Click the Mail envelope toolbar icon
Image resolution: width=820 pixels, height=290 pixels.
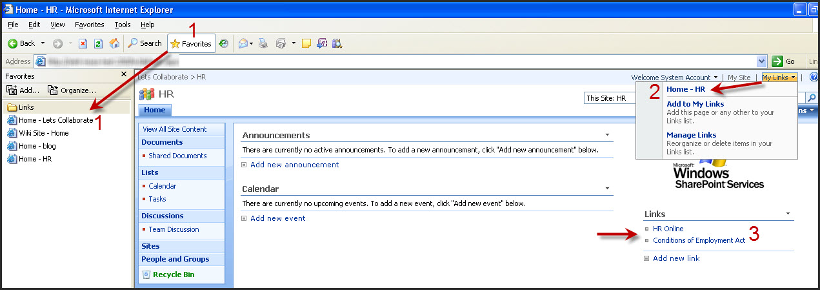tap(243, 43)
